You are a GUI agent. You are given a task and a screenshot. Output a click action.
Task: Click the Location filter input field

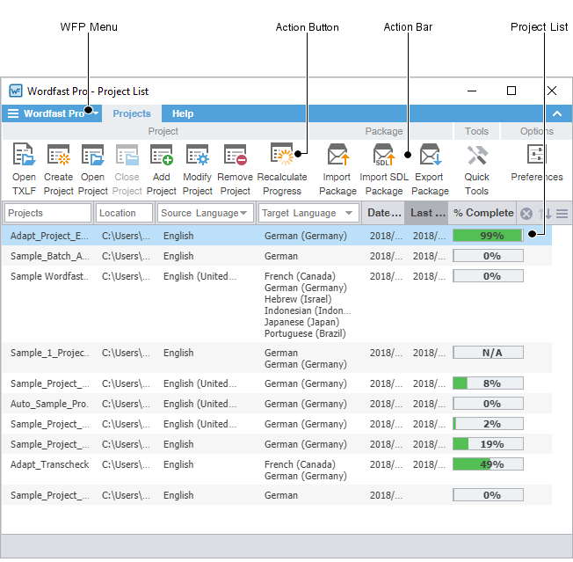[x=124, y=213]
